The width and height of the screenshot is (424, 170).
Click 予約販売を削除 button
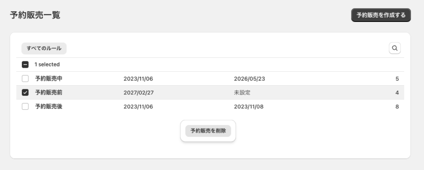(x=208, y=131)
